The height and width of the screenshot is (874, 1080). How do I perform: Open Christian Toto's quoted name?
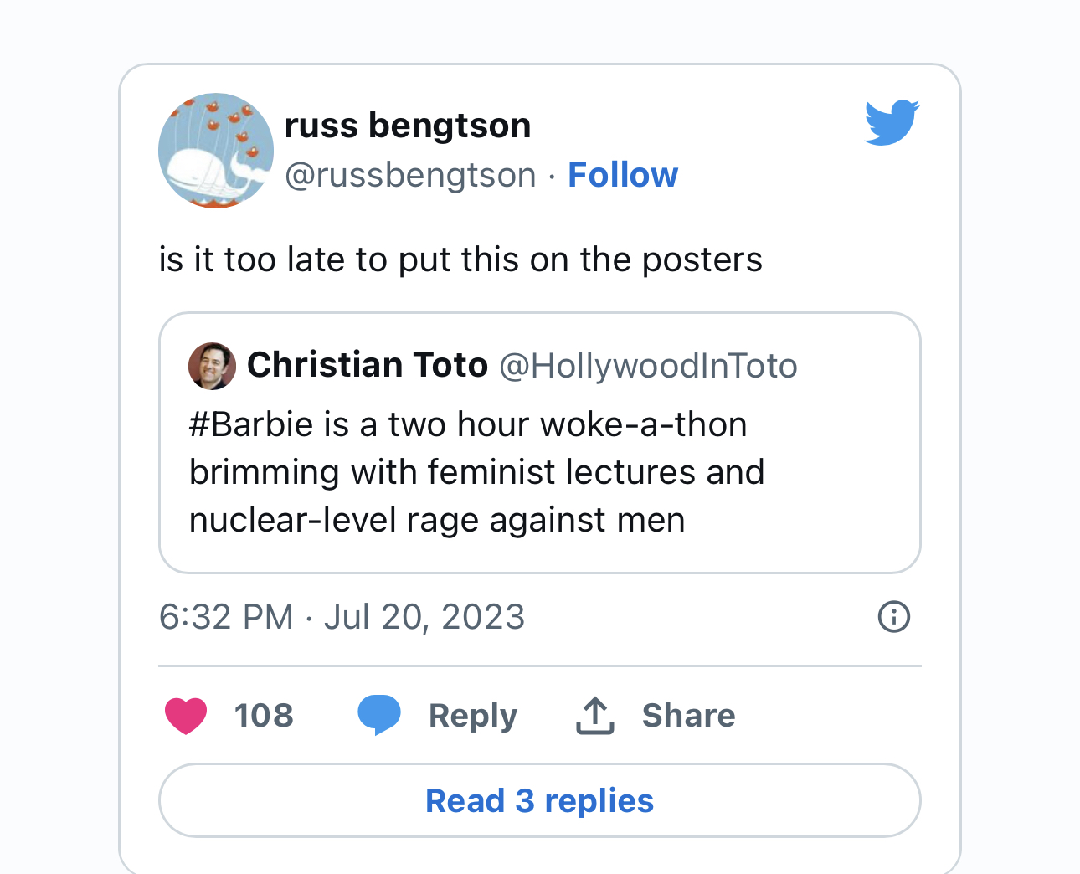tap(368, 365)
